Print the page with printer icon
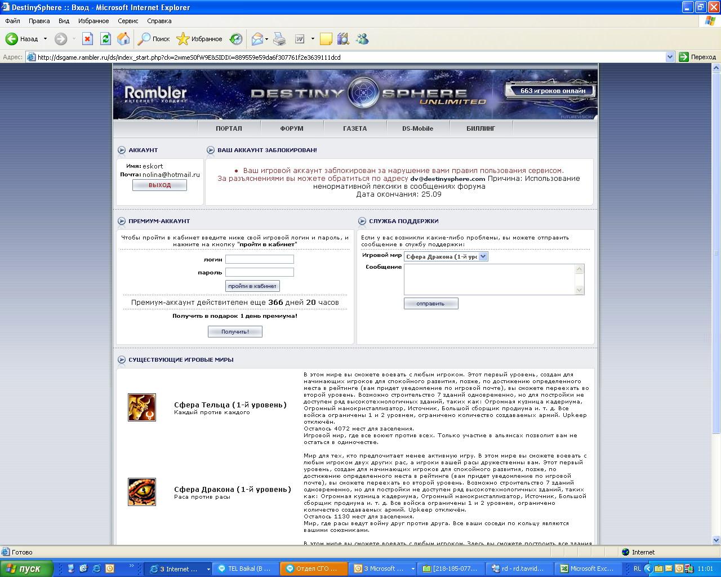Screen dimensions: 721x577 (279, 39)
